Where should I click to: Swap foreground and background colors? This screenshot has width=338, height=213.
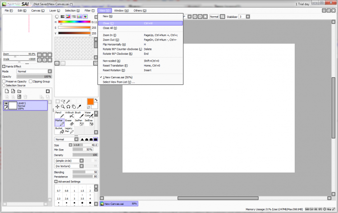tap(96, 100)
